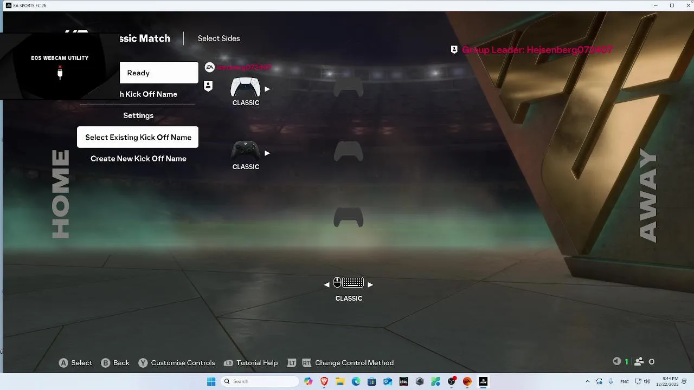Click the Group Leader badge icon

point(454,50)
